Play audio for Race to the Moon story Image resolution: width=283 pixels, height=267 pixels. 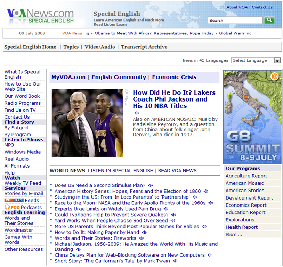click(x=211, y=203)
